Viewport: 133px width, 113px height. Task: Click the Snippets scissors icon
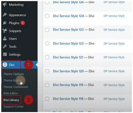pos(5,31)
